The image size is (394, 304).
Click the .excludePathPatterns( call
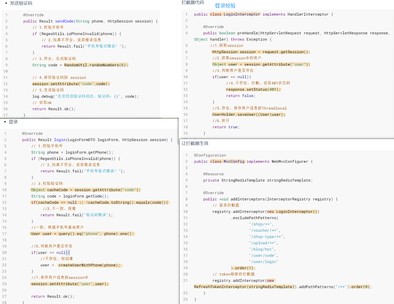(255, 218)
